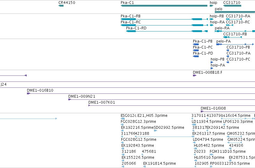Select transcript Pka-C1-RB

click(x=164, y=19)
